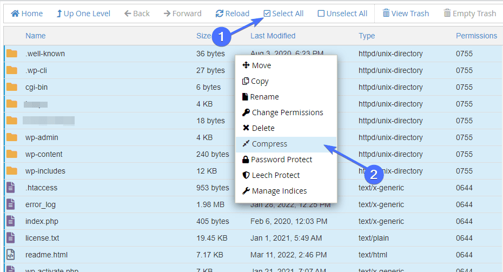
Task: Click the .well-known folder icon
Action: point(12,54)
